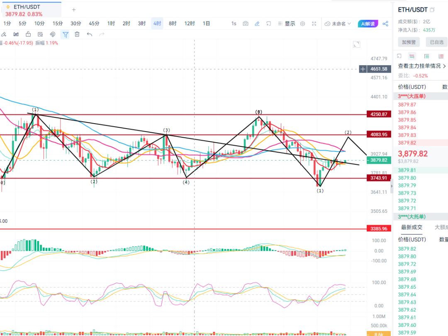
Task: Add a new chart tab with plus
Action: click(x=74, y=10)
